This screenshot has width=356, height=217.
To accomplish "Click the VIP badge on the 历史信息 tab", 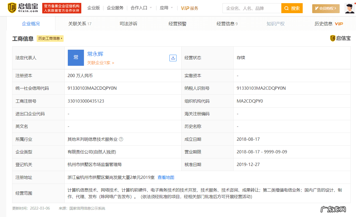I will point(339,23).
